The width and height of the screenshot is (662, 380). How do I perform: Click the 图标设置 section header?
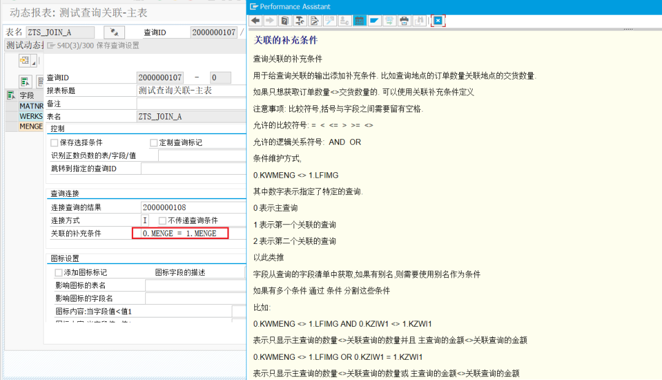tap(64, 259)
